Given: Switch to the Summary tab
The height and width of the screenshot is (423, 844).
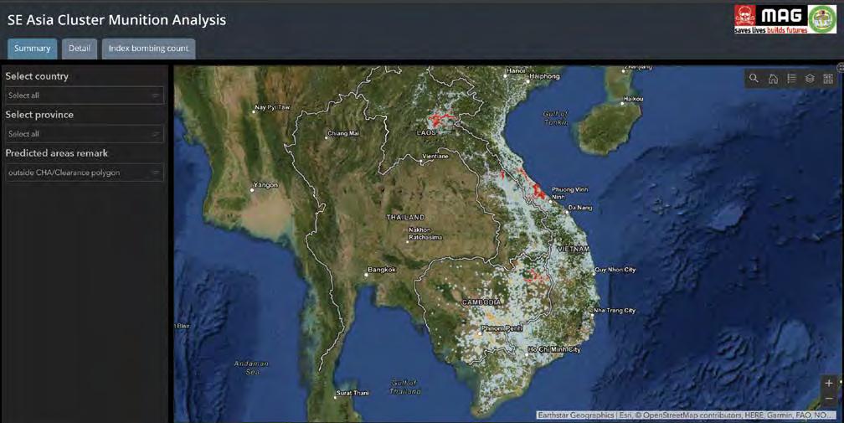Looking at the screenshot, I should point(33,49).
